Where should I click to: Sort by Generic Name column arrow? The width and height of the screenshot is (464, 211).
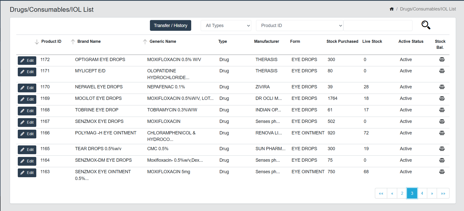(145, 42)
